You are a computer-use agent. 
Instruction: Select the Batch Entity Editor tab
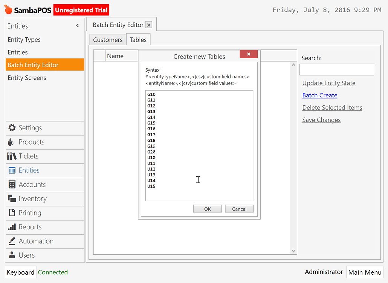coord(118,24)
